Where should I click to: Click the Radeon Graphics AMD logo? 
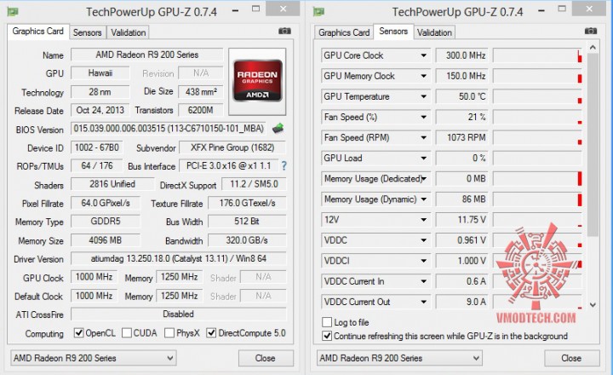pyautogui.click(x=257, y=81)
